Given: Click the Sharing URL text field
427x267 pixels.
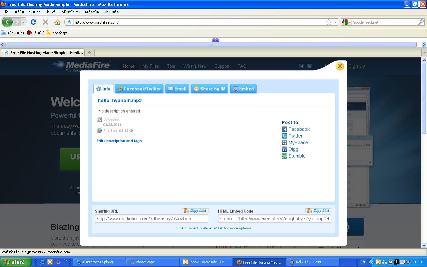Looking at the screenshot, I should point(151,219).
